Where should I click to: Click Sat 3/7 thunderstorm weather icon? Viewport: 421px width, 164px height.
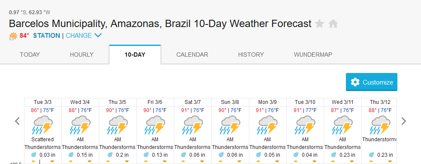(193, 125)
